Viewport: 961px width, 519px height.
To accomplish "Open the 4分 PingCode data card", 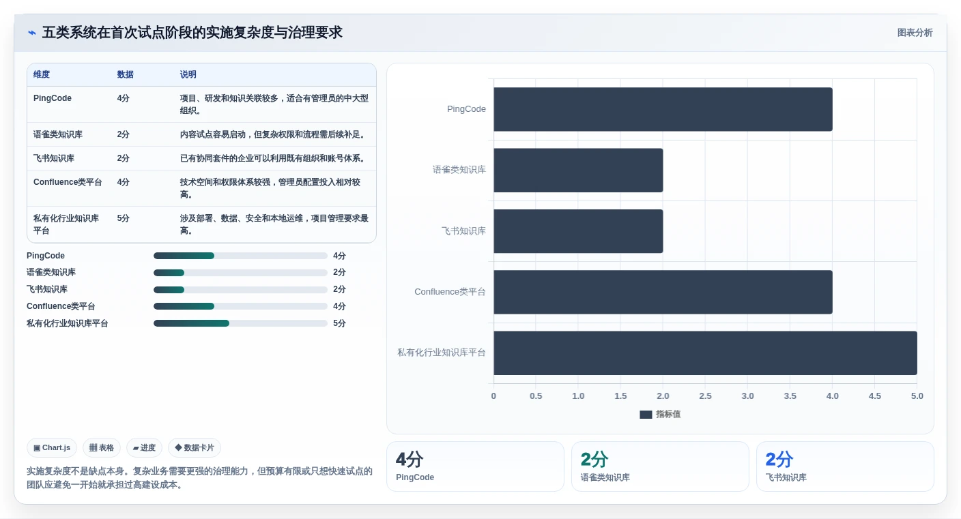I will click(475, 466).
